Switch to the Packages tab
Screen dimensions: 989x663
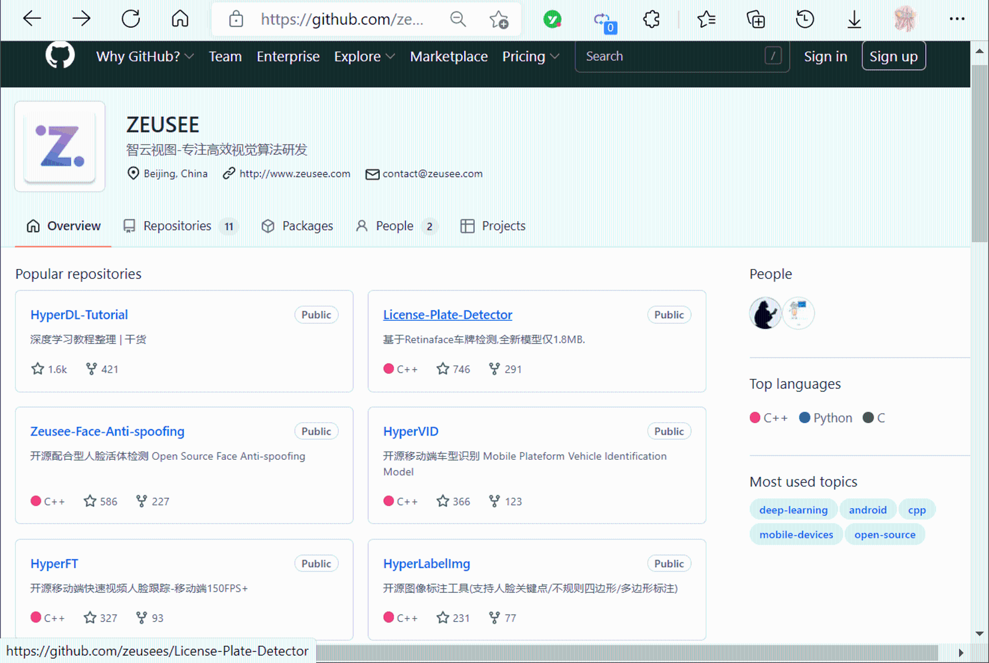[x=297, y=226]
